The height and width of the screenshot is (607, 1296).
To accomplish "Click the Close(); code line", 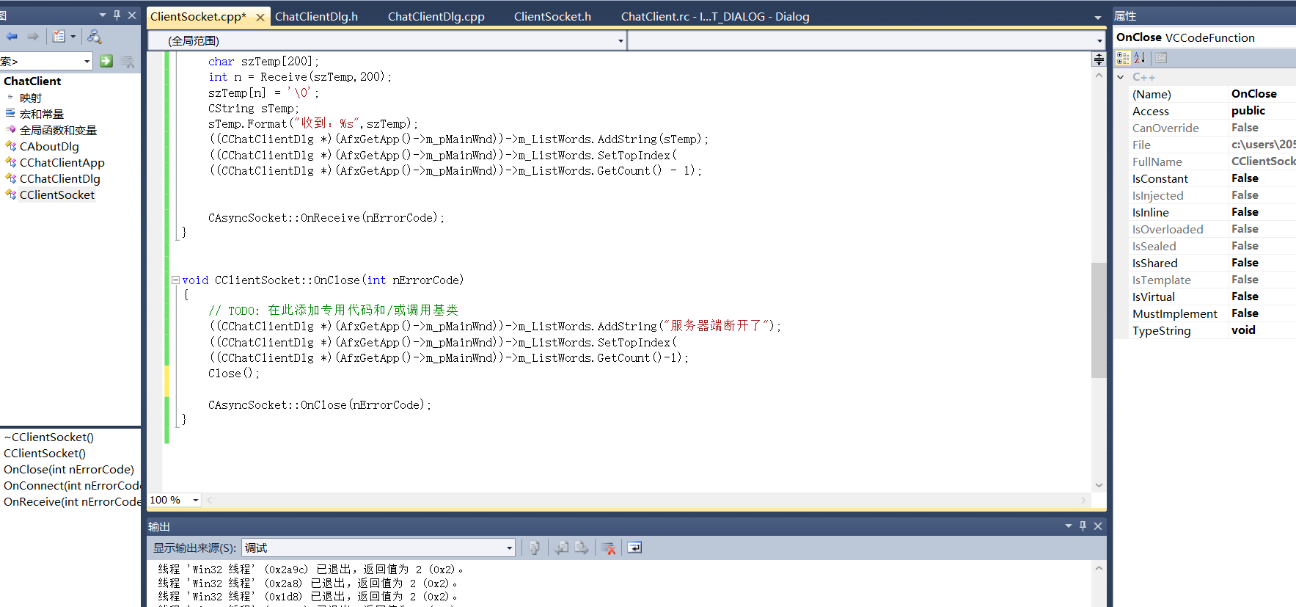I will 233,374.
